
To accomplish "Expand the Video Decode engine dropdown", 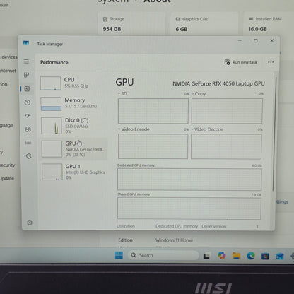I will 207,129.
